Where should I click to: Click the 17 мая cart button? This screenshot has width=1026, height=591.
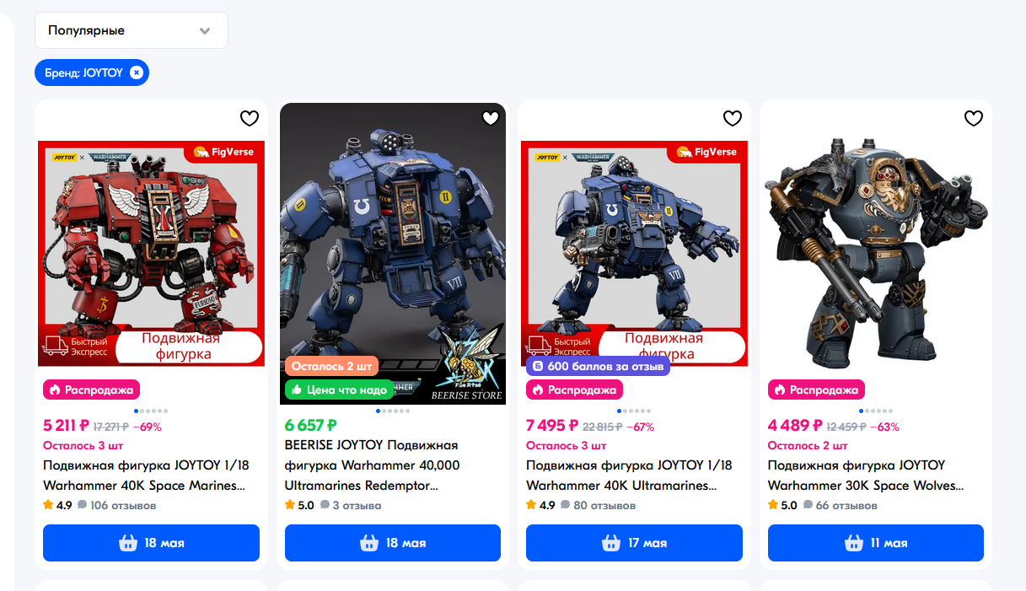[634, 543]
